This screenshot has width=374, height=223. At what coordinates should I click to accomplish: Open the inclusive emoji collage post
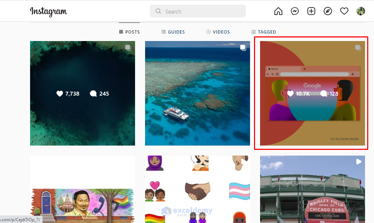[x=197, y=189]
